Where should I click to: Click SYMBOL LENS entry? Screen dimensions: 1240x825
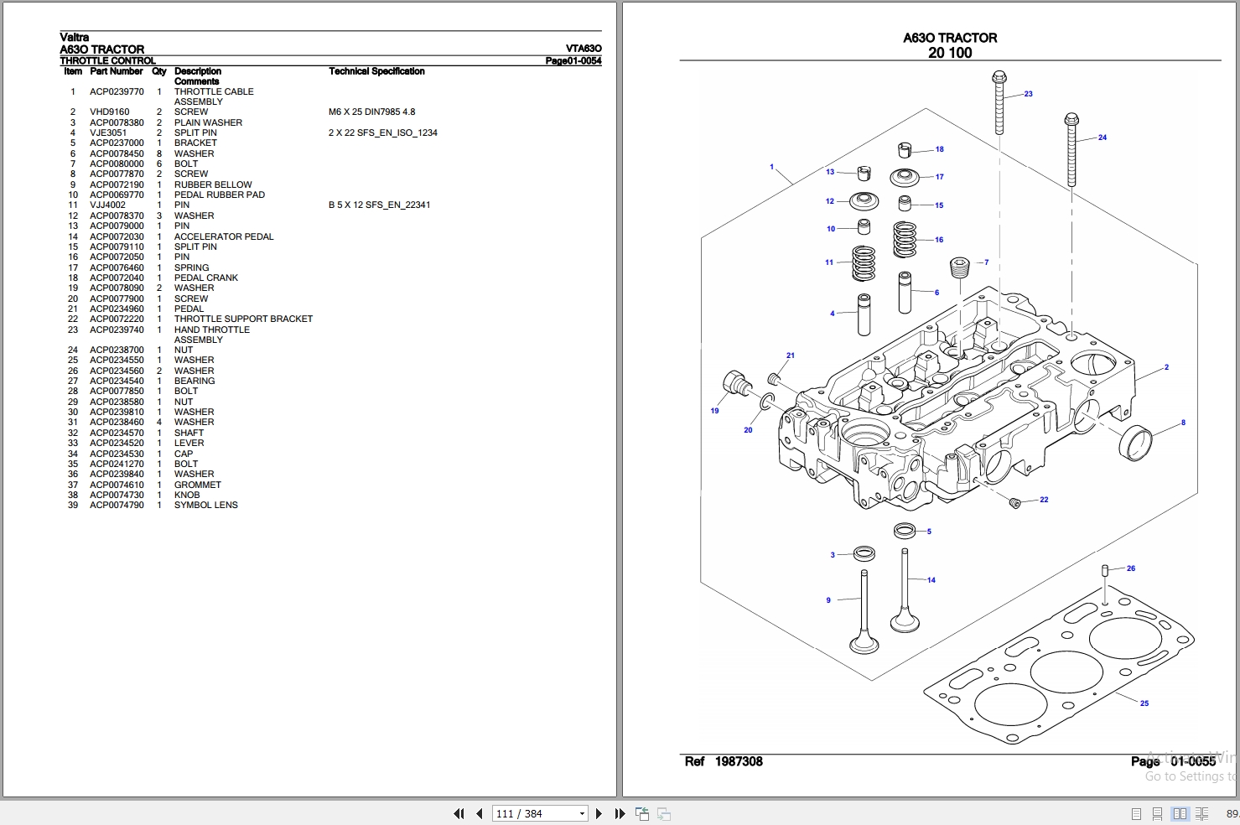click(206, 505)
